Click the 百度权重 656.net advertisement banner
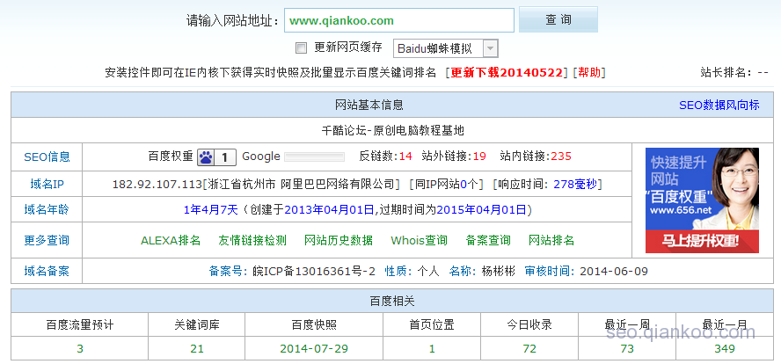The width and height of the screenshot is (781, 364). [703, 200]
